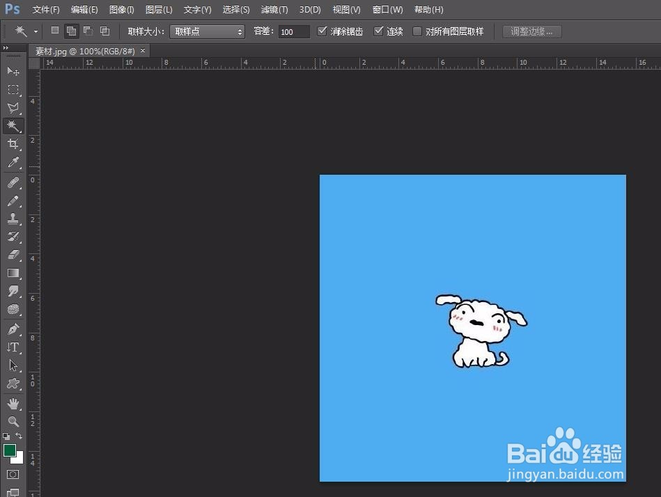Click the 调整边缘 refine edge button
This screenshot has width=661, height=497.
tap(531, 31)
